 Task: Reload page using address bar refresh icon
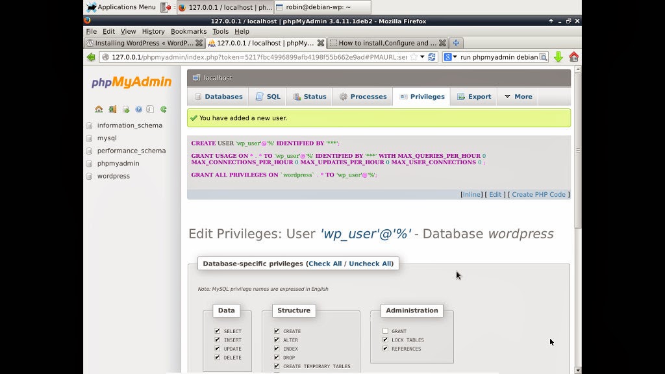[432, 57]
